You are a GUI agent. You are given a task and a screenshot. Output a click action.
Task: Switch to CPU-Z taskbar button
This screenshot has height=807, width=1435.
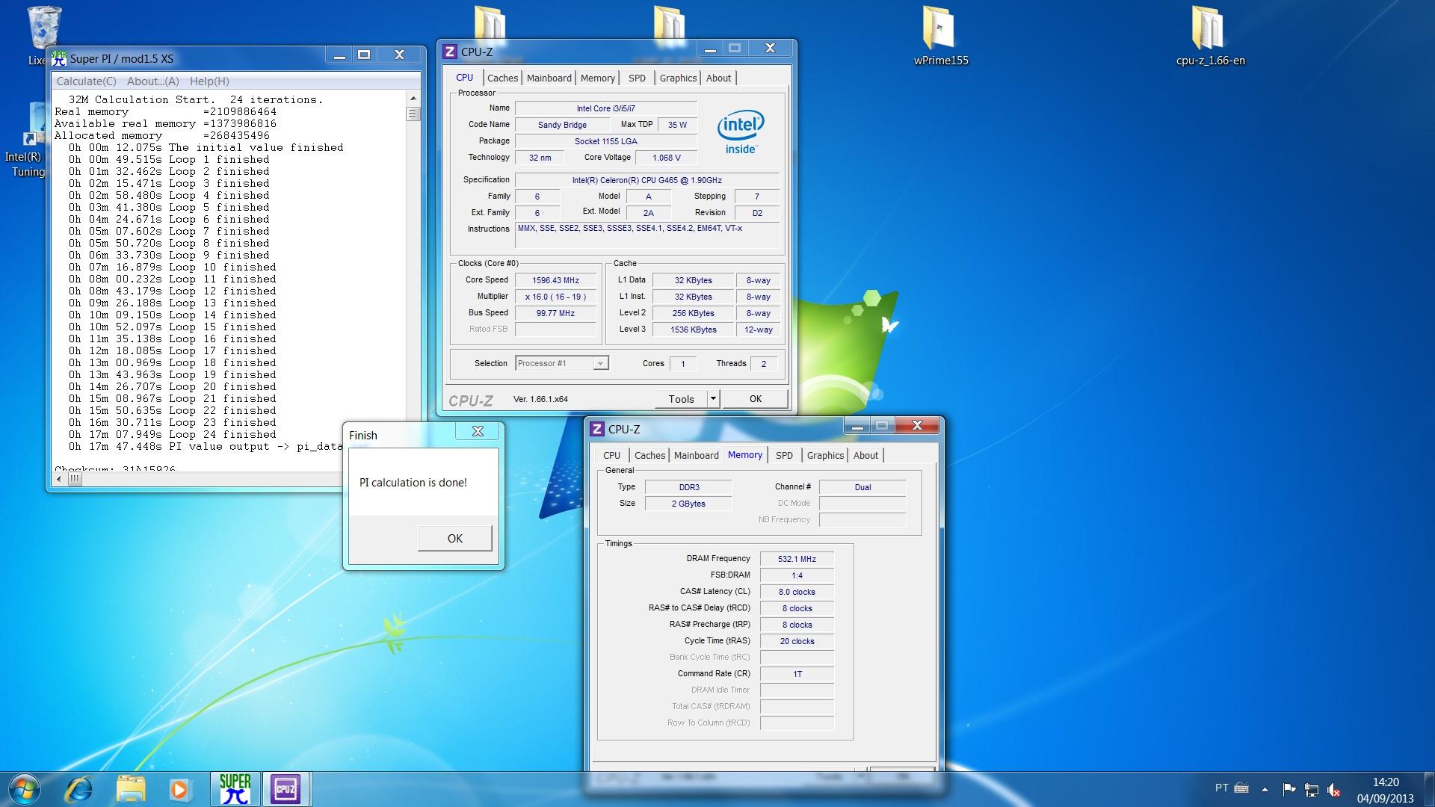click(286, 789)
